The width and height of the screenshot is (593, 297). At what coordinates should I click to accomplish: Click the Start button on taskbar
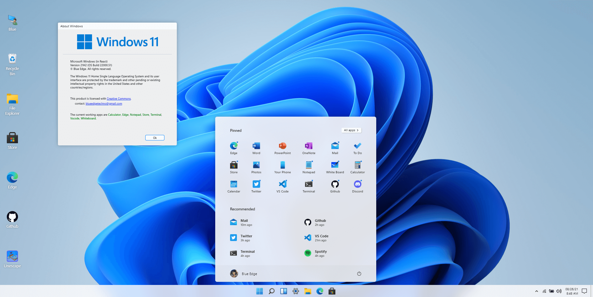coord(259,291)
